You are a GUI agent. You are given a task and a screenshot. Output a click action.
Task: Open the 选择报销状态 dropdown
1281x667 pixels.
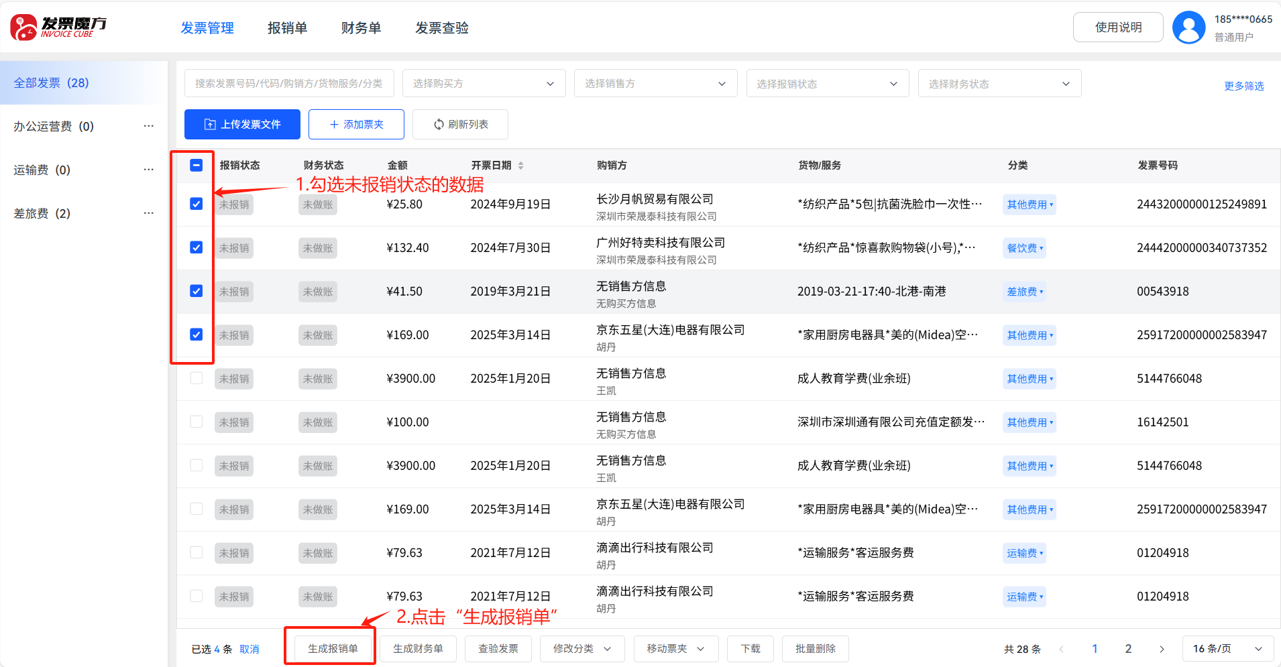[x=827, y=84]
